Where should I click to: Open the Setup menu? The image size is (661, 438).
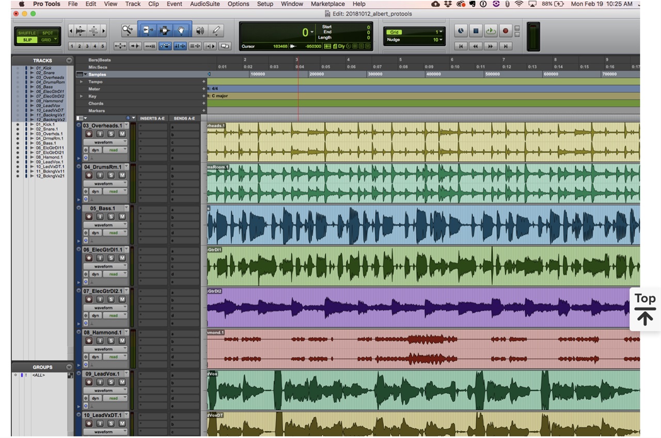[265, 4]
